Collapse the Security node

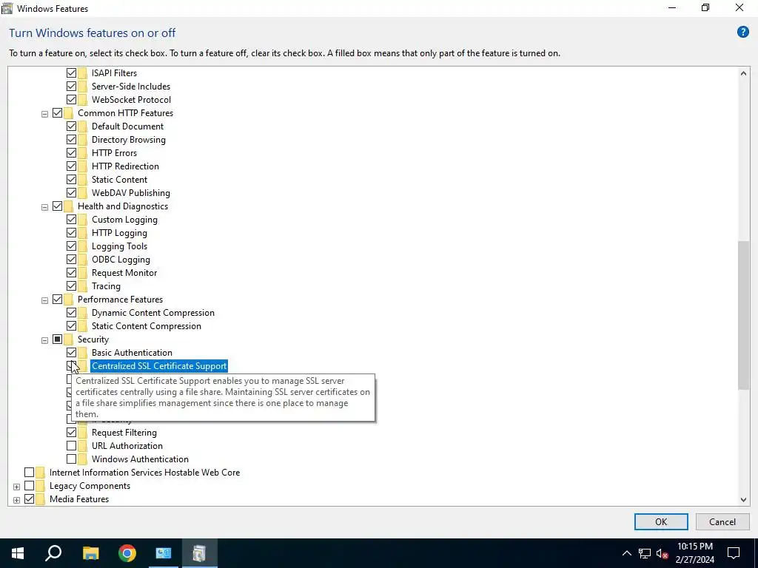pos(44,340)
